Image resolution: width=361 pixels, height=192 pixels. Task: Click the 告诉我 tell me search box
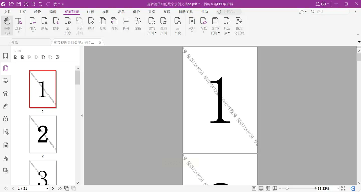tap(229, 12)
